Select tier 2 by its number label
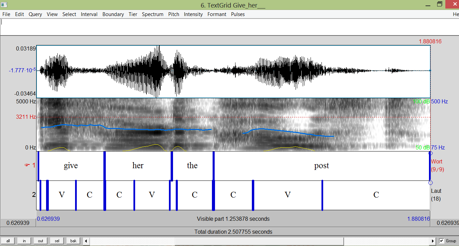The image size is (459, 246). click(x=33, y=195)
